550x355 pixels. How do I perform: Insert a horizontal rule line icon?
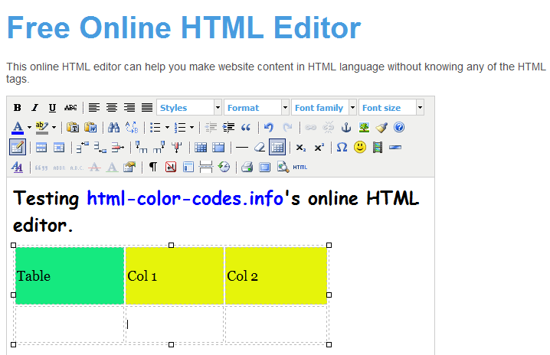click(242, 148)
